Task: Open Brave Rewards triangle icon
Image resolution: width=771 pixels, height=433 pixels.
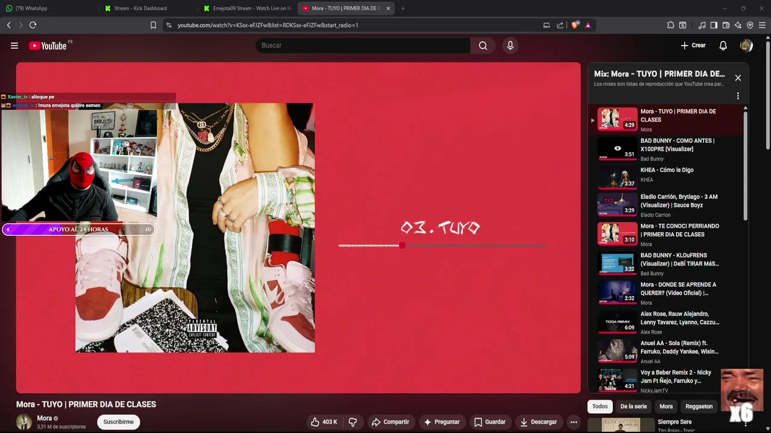Action: 588,25
